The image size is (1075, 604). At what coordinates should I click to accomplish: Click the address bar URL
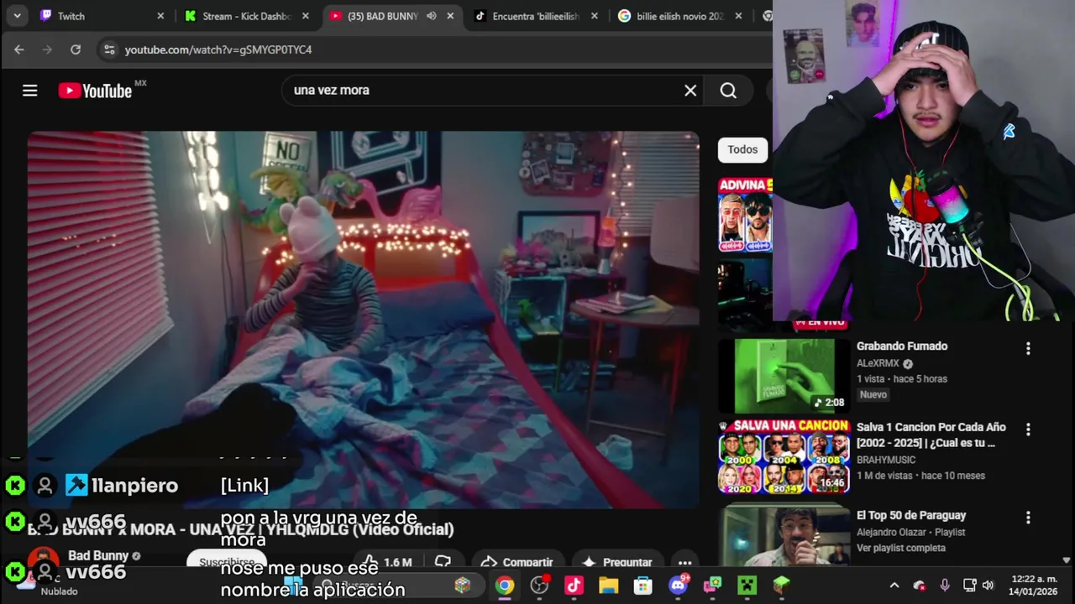[218, 49]
